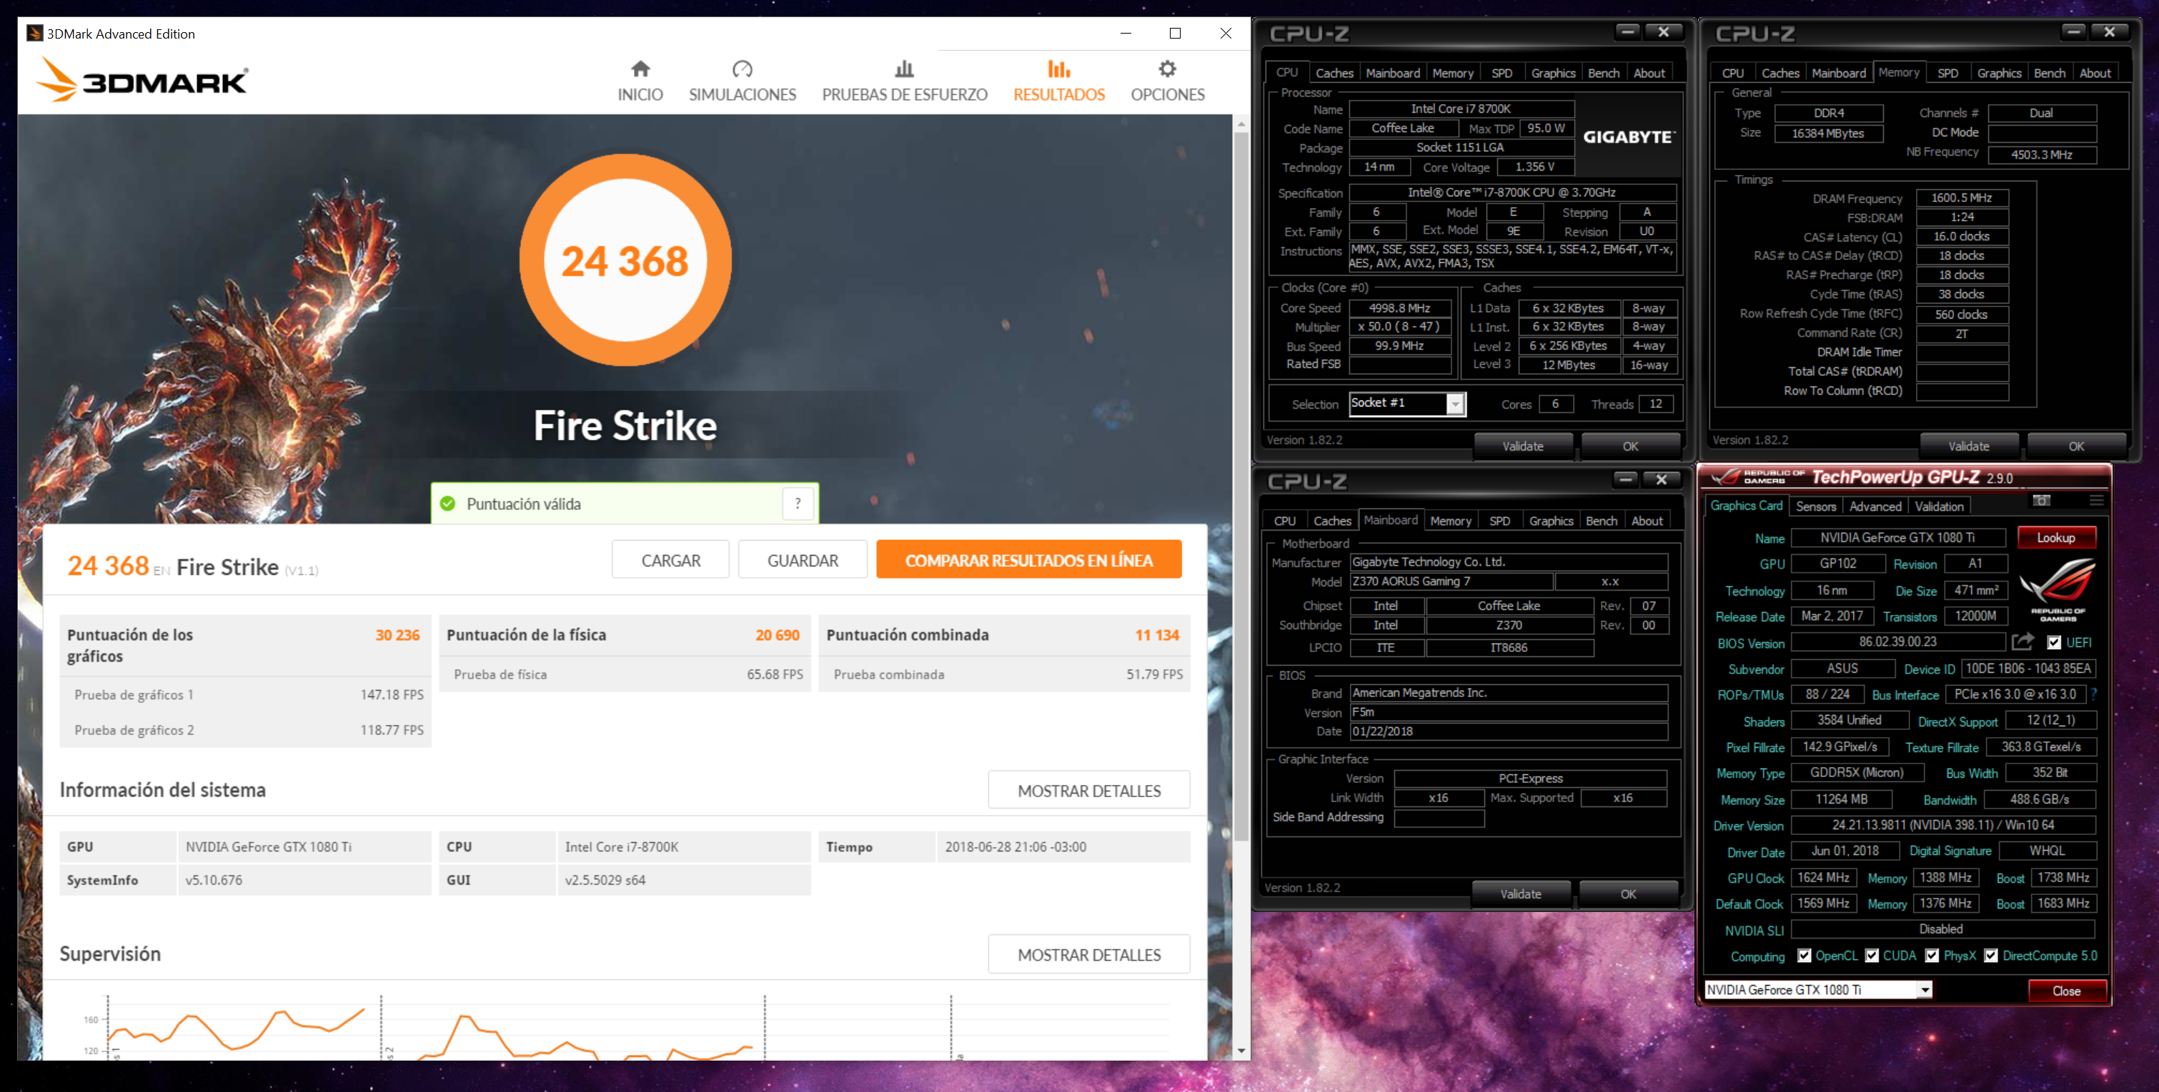Open About tab in CPU-Z Memory window
Viewport: 2159px width, 1092px height.
click(2095, 73)
